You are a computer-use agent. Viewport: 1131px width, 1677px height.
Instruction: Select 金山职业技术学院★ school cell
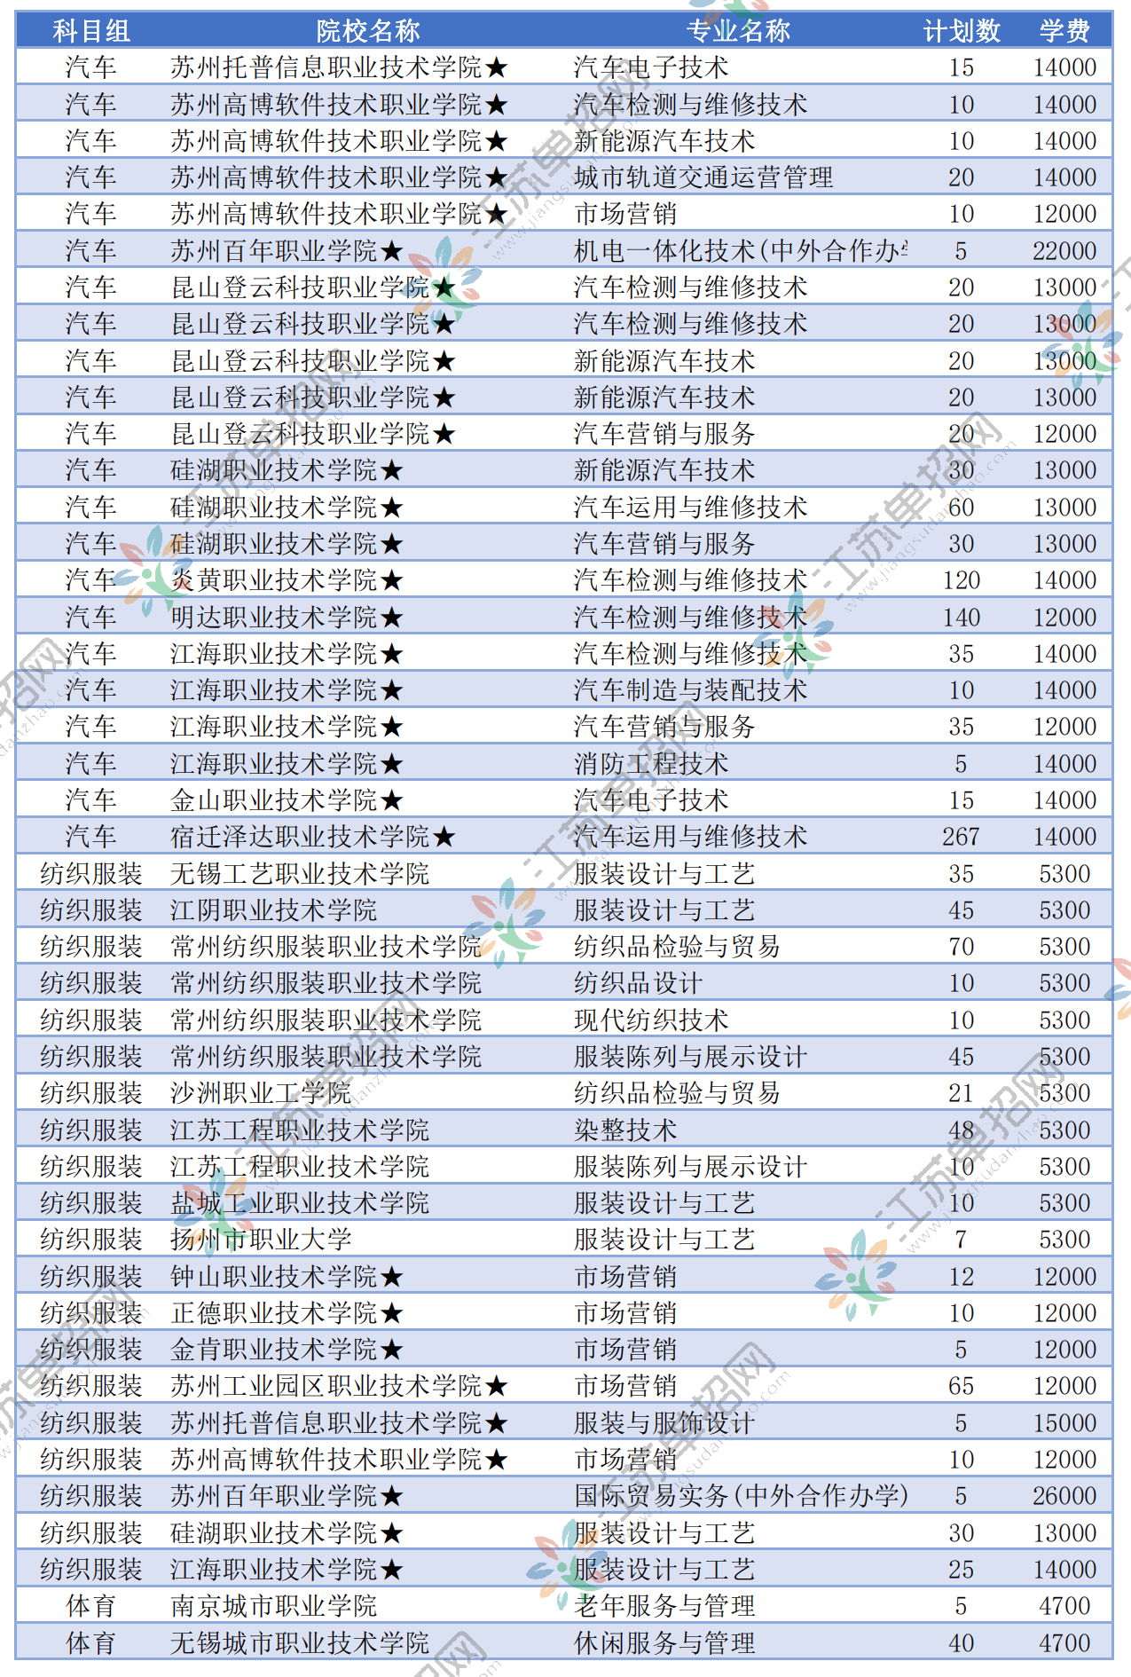287,800
